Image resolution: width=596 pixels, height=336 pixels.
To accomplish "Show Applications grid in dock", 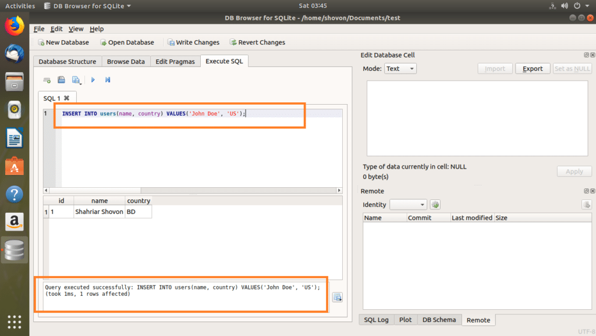I will (15, 322).
